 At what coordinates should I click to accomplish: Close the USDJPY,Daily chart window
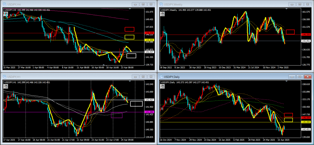click(308, 77)
